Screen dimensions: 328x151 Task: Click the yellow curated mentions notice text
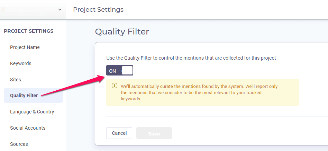point(199,92)
